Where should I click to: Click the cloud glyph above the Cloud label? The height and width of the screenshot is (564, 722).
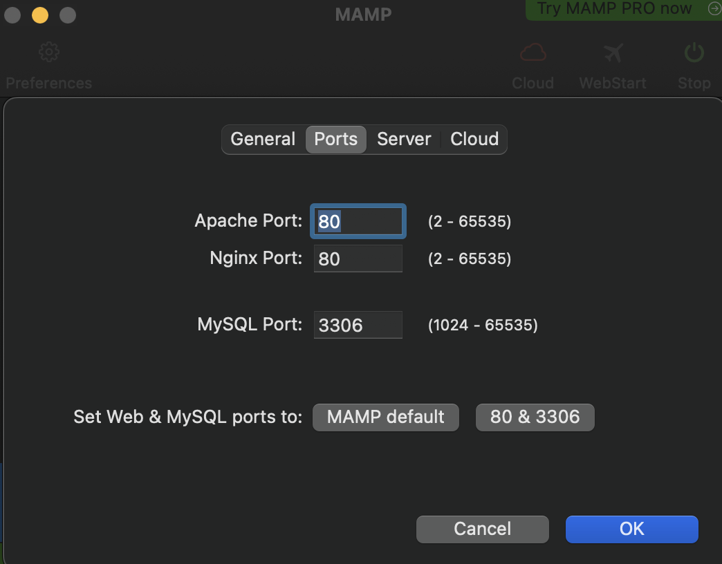click(533, 52)
